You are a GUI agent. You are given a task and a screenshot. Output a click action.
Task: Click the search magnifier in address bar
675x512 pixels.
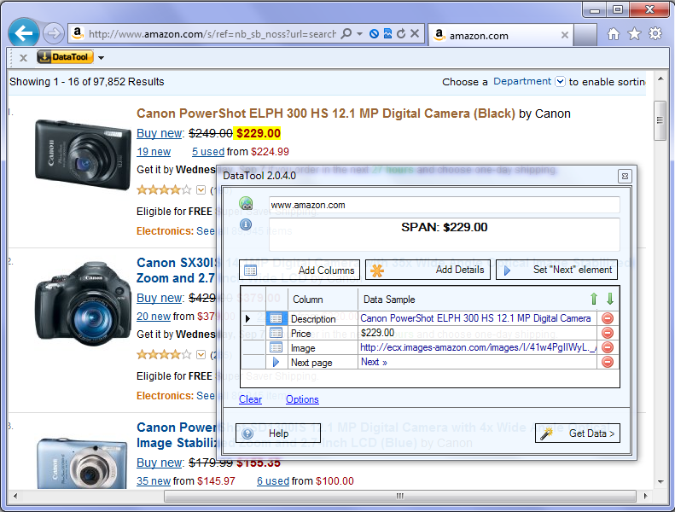[346, 33]
